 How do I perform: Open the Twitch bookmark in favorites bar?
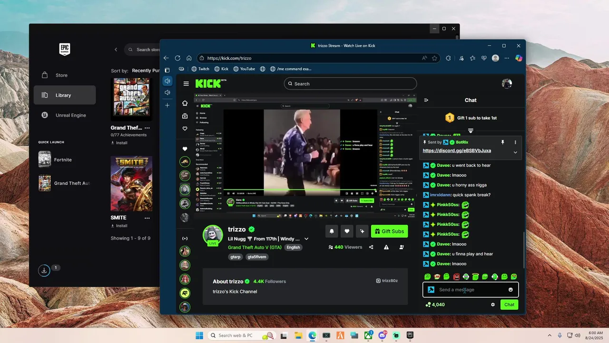[200, 69]
